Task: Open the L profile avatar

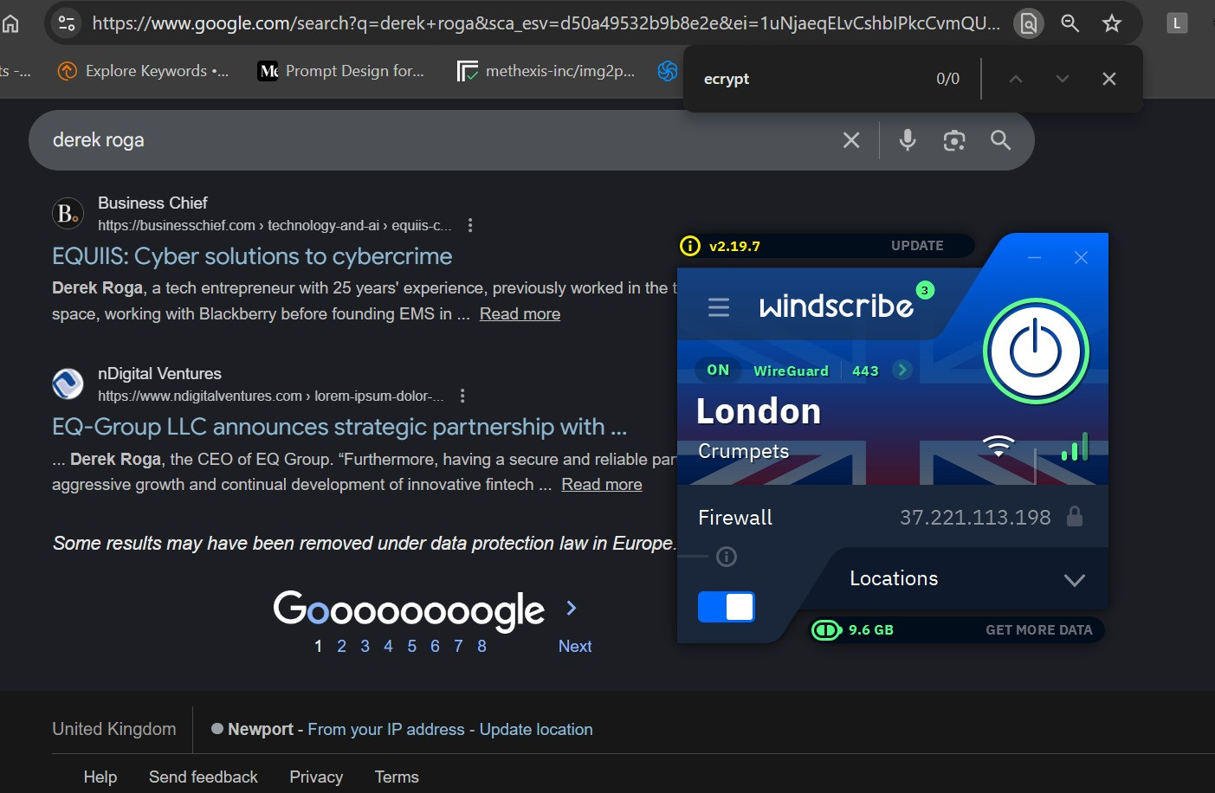Action: (x=1176, y=23)
